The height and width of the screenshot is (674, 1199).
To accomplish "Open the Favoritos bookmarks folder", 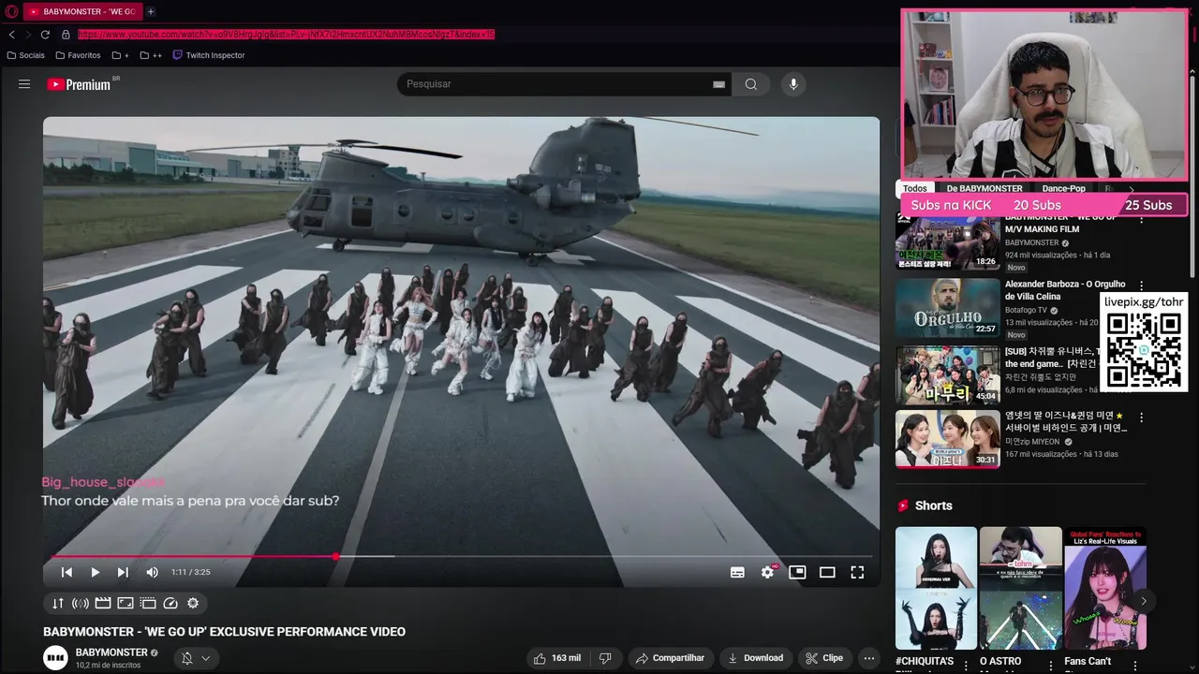I will tap(77, 55).
